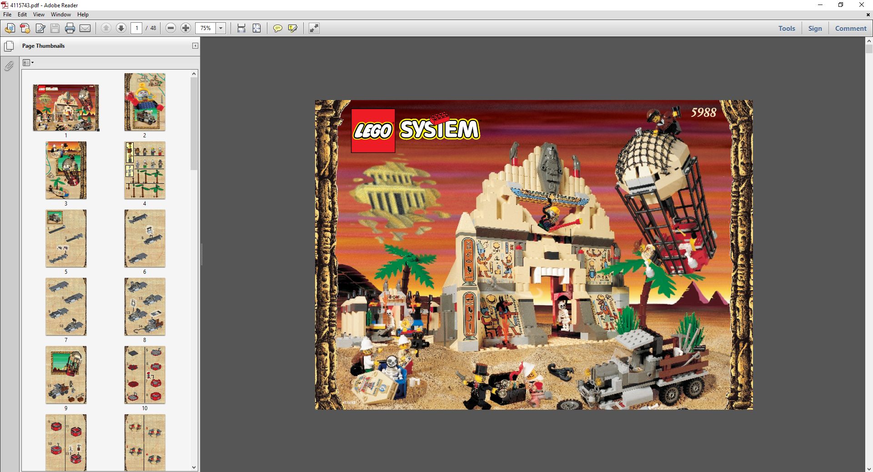Select page 9 thumbnail
Image resolution: width=873 pixels, height=472 pixels.
(66, 375)
